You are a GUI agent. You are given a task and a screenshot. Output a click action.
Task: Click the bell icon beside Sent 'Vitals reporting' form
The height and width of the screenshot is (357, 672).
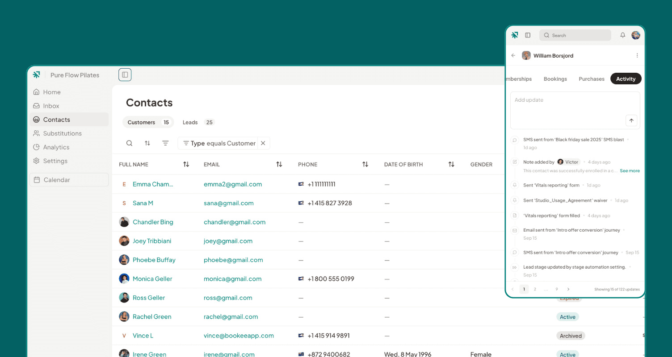coord(515,185)
